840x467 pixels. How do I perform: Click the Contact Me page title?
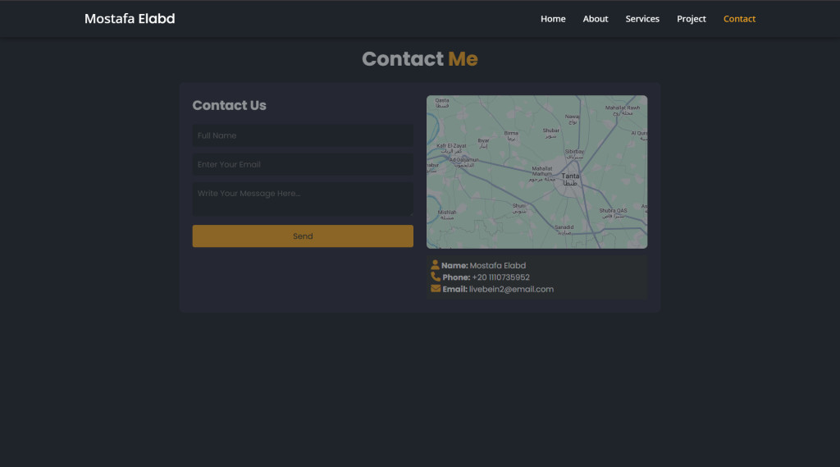coord(419,59)
